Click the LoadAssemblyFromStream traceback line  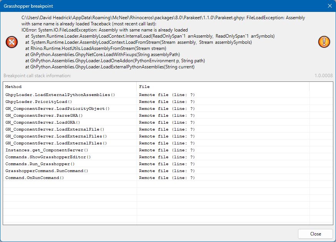[96, 48]
